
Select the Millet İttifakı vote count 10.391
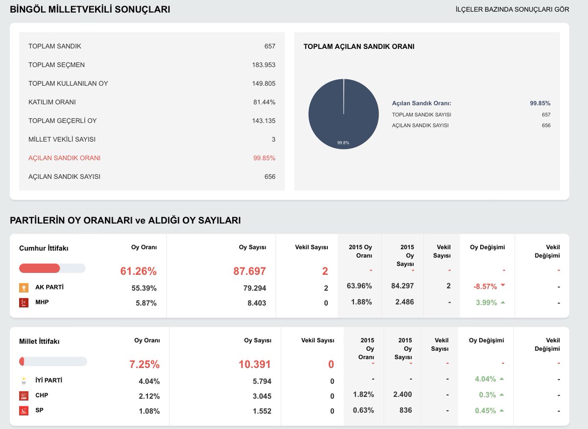coord(254,364)
